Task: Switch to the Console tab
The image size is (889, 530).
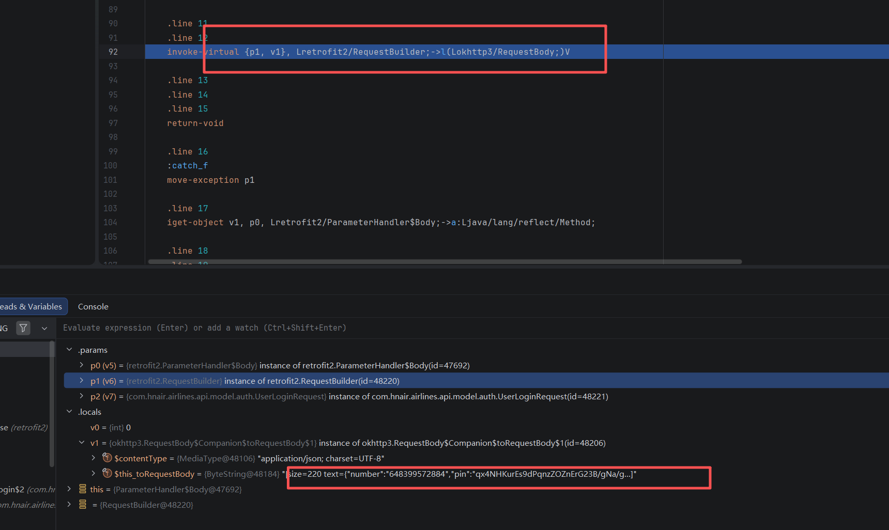Action: pos(93,306)
